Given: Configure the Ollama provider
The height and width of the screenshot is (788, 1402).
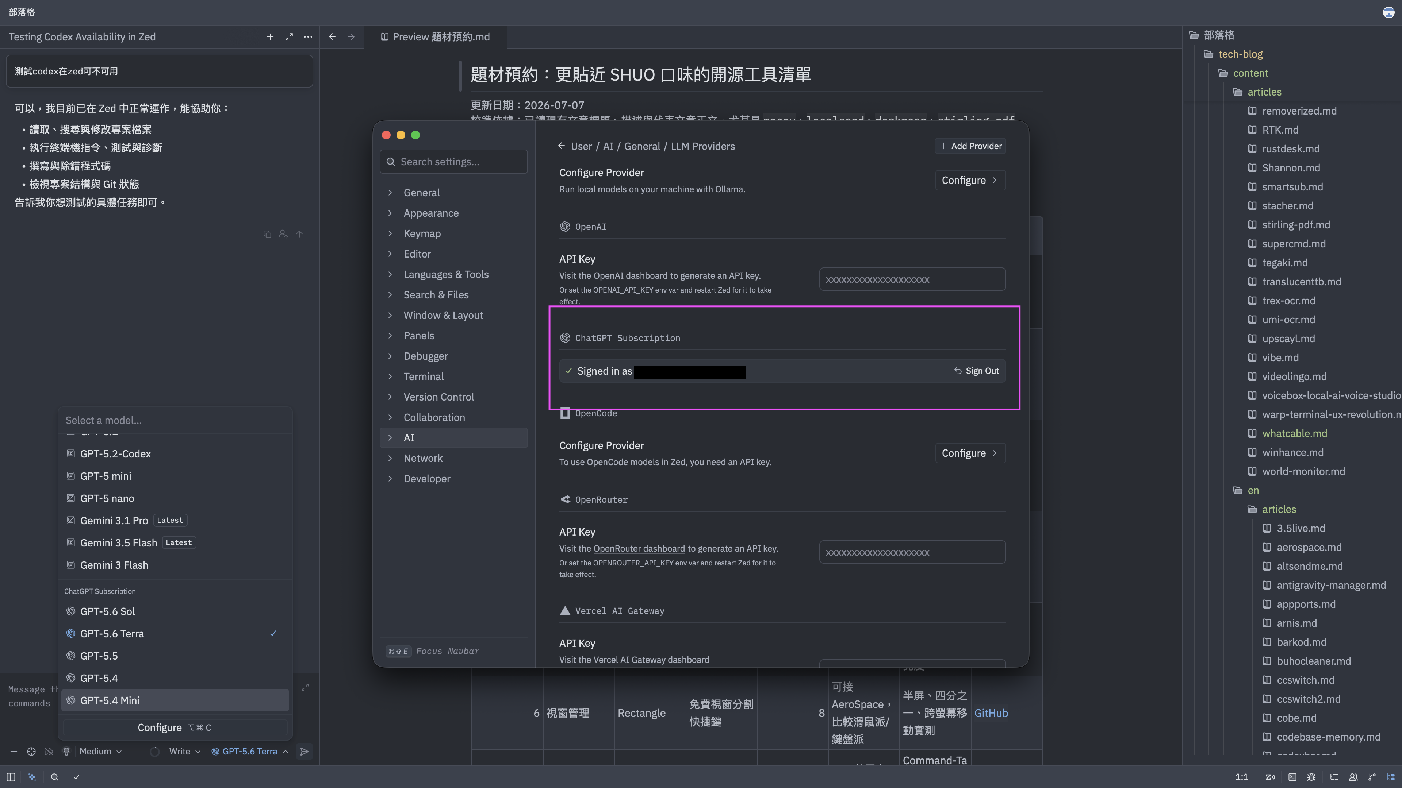Looking at the screenshot, I should (970, 180).
